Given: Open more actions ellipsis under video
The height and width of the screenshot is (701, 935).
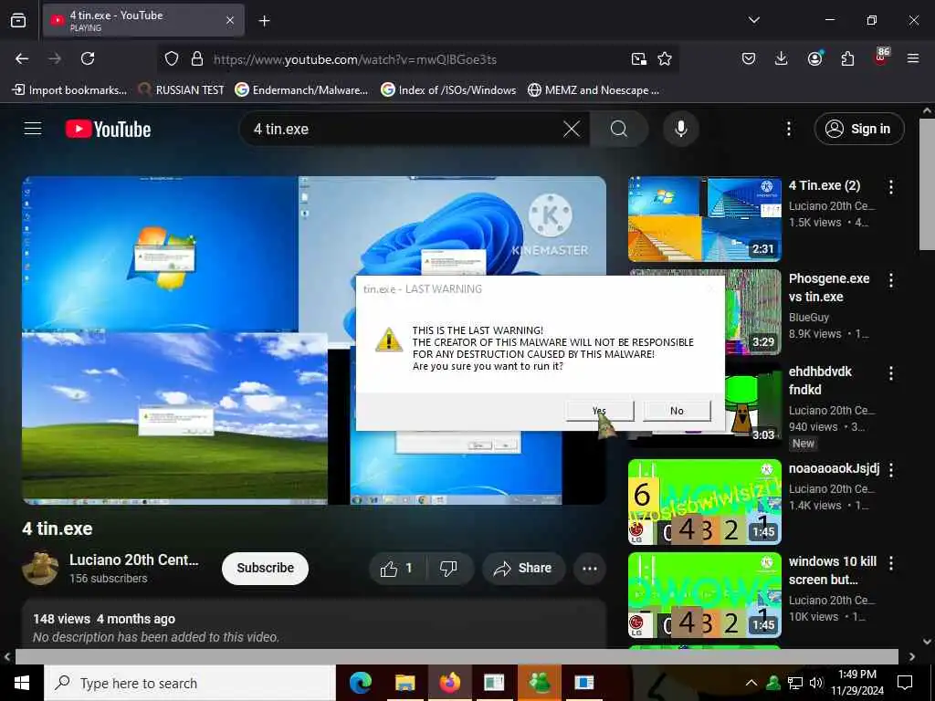Looking at the screenshot, I should (590, 569).
